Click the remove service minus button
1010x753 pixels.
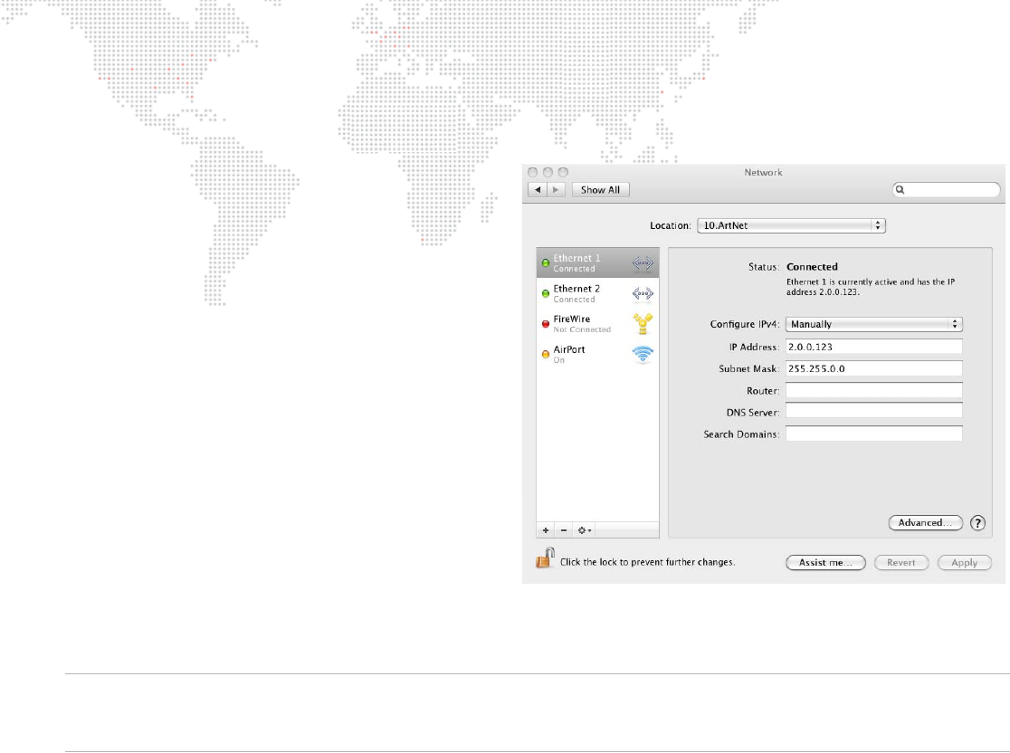click(x=564, y=530)
